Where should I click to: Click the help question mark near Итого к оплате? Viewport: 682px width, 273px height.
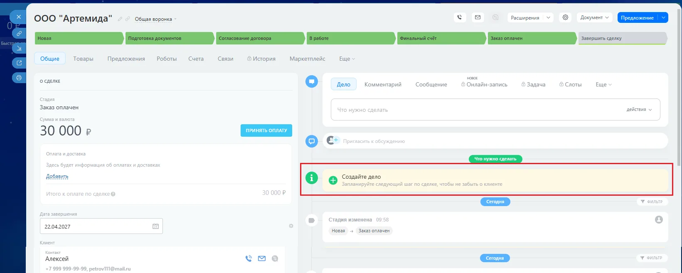coord(113,194)
